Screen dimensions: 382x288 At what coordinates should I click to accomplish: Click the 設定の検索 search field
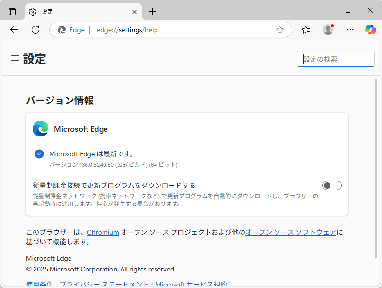(x=336, y=59)
